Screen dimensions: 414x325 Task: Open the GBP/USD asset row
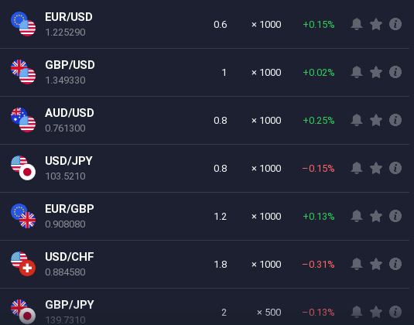[204, 72]
